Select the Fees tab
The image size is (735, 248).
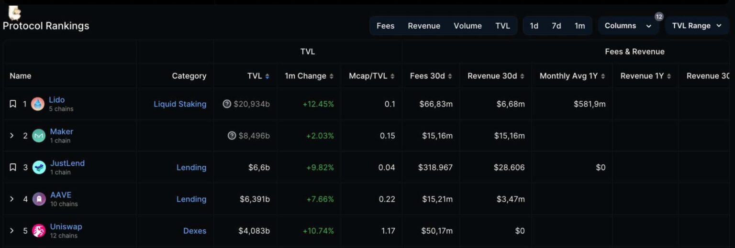point(385,26)
